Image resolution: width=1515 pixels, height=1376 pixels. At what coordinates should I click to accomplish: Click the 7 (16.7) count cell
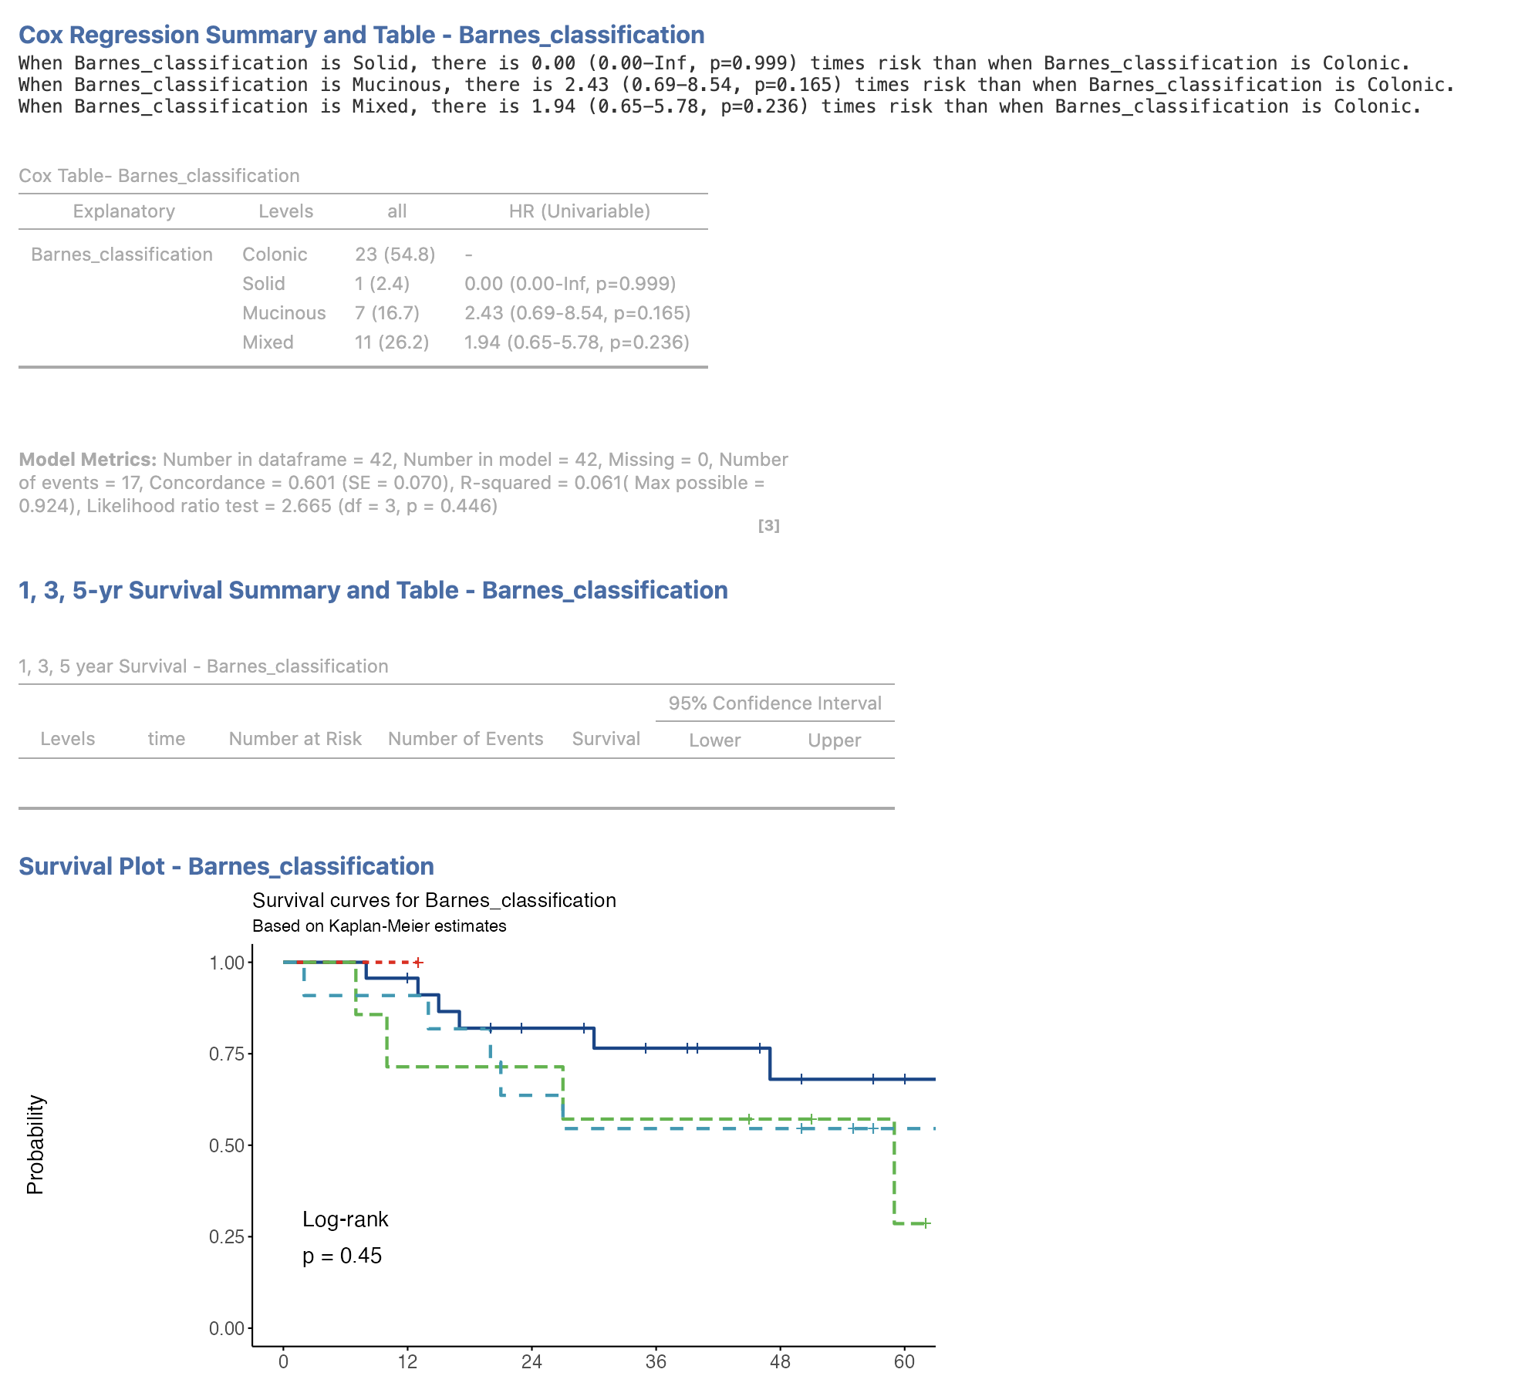point(387,313)
